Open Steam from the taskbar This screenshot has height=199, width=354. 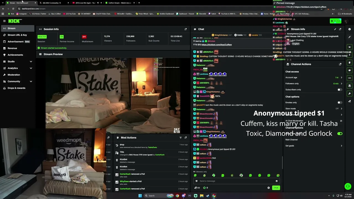click(208, 196)
